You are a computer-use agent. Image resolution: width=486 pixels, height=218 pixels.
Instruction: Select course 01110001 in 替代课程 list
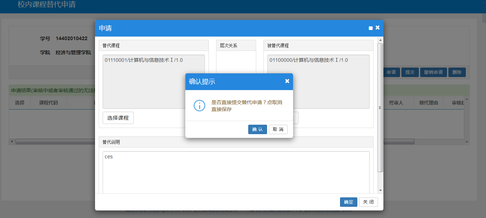pos(144,60)
